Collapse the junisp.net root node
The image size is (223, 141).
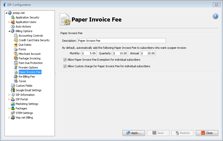coord(6,13)
